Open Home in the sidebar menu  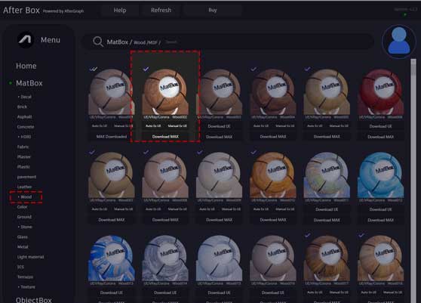click(x=26, y=66)
